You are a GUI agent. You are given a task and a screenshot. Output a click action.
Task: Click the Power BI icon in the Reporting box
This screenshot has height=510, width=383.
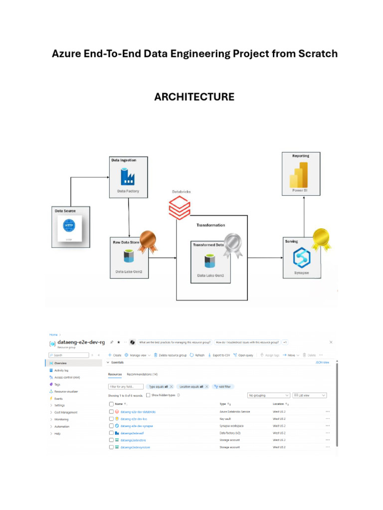[x=299, y=174]
